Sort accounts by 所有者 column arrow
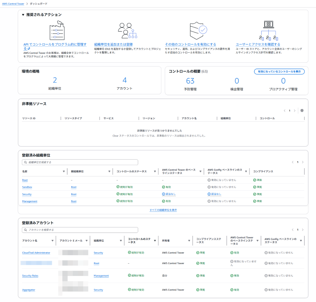Image resolution: width=316 pixels, height=302 pixels. click(189, 241)
